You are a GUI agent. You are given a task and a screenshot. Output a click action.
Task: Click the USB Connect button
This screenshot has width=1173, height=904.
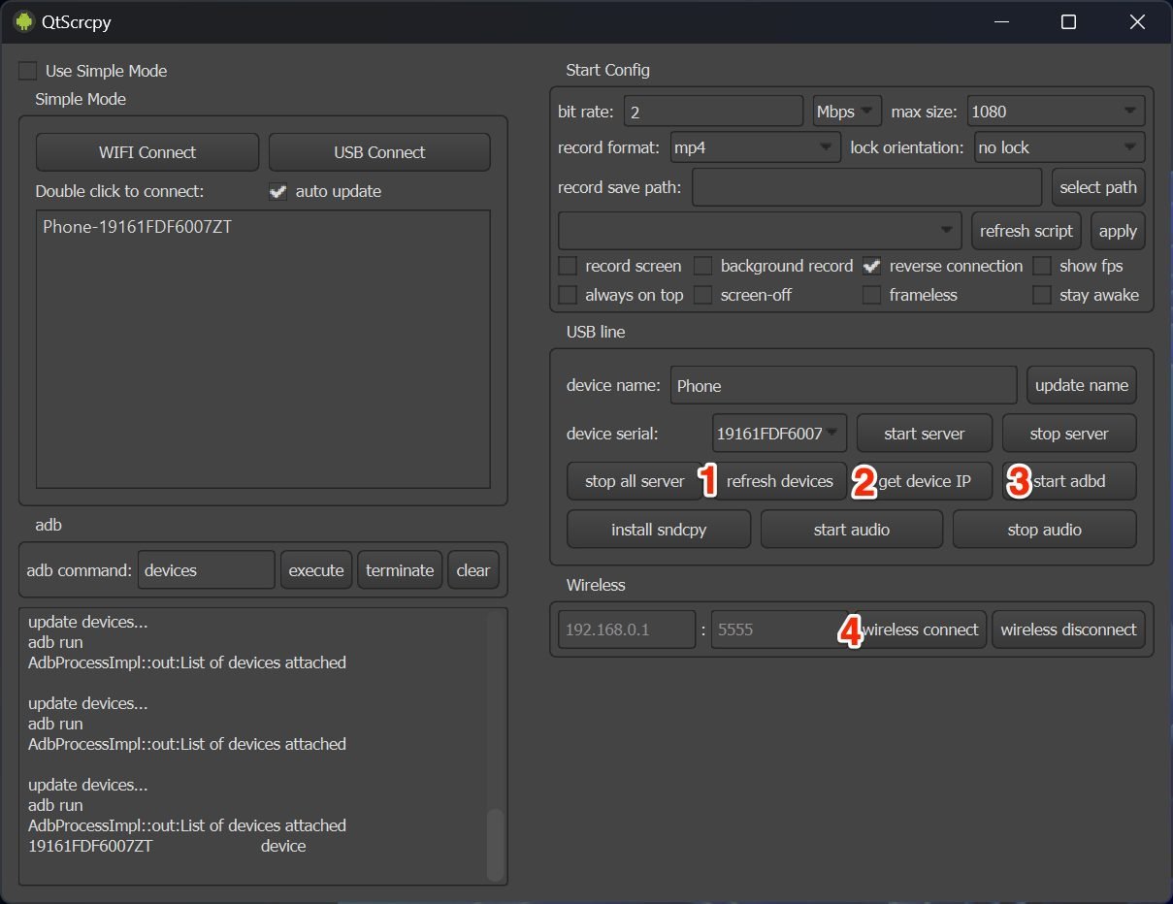tap(379, 152)
